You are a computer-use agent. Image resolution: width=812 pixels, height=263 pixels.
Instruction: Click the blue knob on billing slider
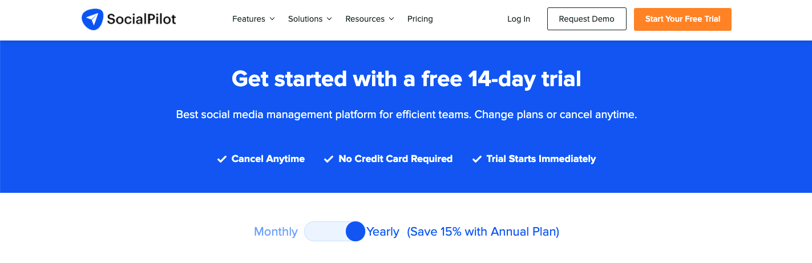[355, 232]
